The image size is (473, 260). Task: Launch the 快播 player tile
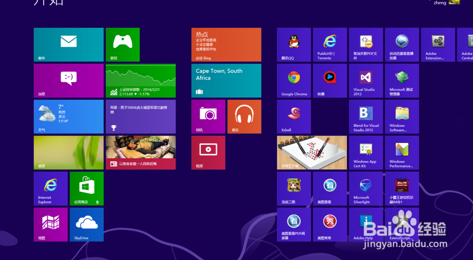[x=330, y=81]
